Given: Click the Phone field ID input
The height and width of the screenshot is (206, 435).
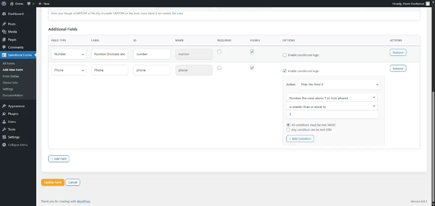Looking at the screenshot, I should coord(152,70).
